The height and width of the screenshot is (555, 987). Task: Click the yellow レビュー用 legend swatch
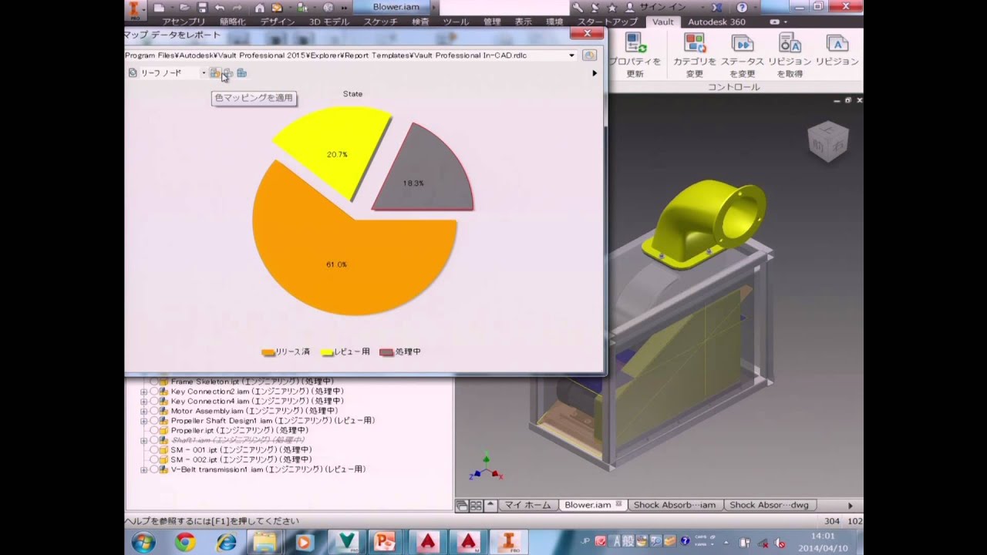click(x=327, y=352)
